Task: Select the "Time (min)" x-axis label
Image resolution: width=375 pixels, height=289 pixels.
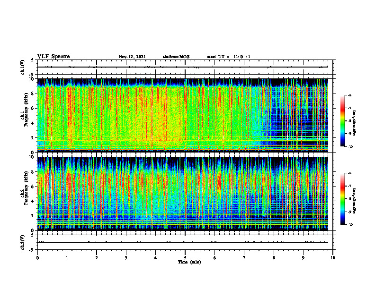Action: (189, 262)
